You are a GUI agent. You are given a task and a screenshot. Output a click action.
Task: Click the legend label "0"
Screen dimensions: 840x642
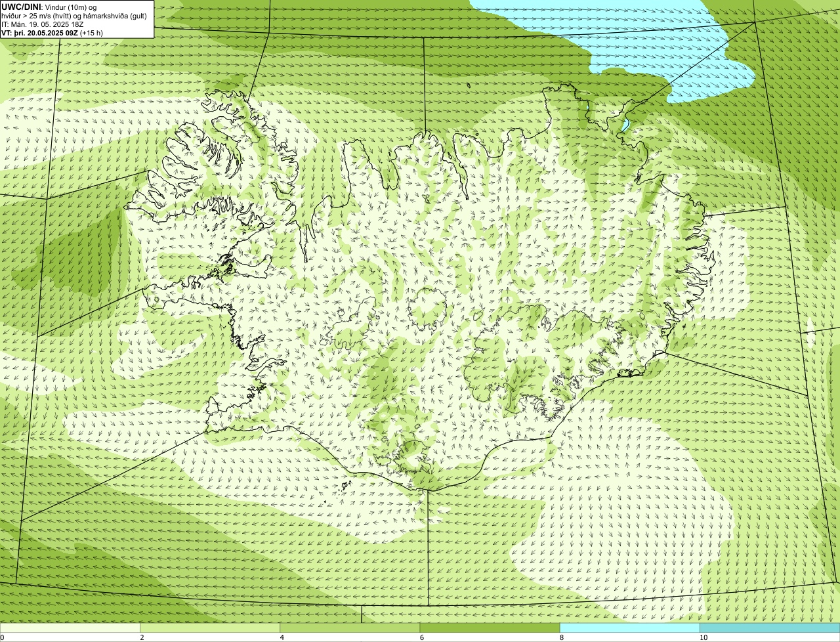(x=2, y=637)
